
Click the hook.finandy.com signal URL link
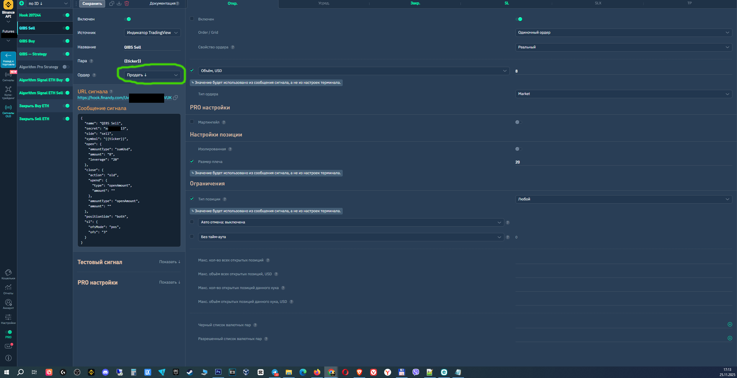tap(124, 98)
